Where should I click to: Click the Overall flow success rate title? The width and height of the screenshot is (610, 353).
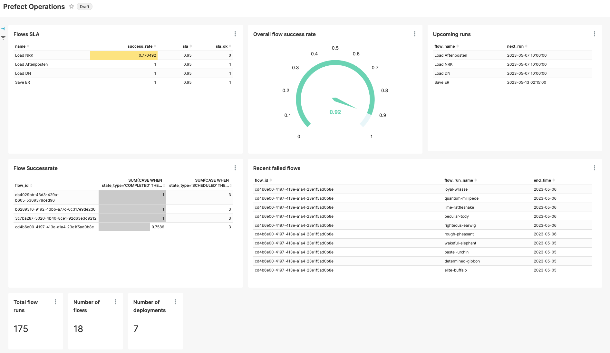point(285,34)
